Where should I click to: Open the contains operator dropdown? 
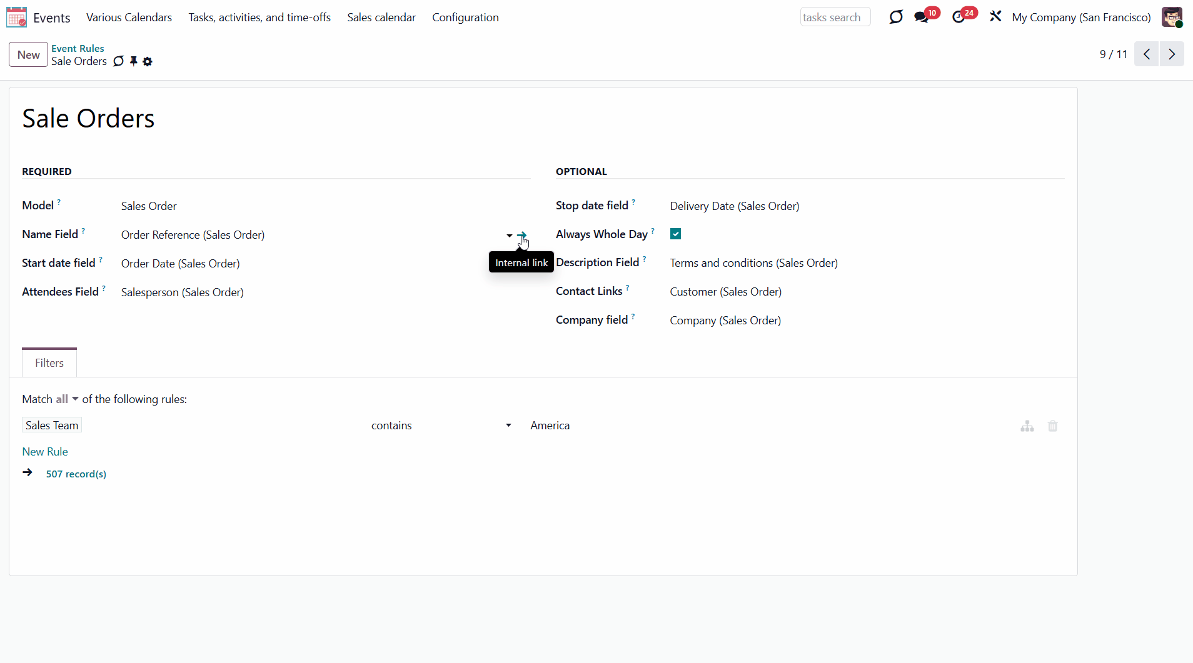coord(441,426)
